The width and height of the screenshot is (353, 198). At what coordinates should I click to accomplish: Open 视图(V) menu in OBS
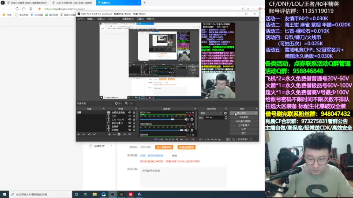click(x=101, y=19)
